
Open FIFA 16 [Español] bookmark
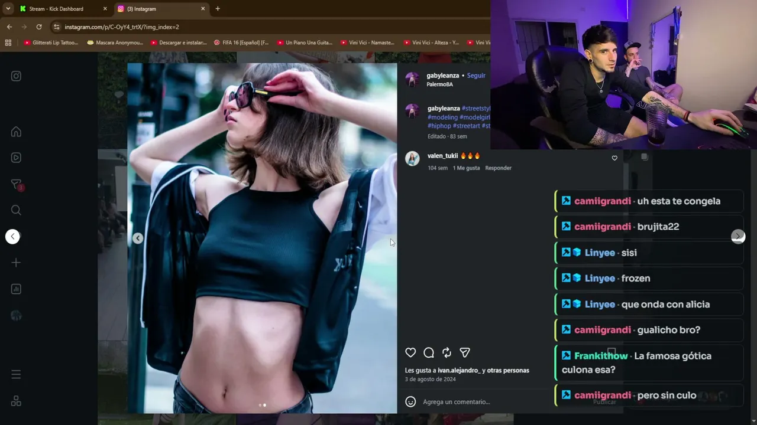pyautogui.click(x=241, y=42)
